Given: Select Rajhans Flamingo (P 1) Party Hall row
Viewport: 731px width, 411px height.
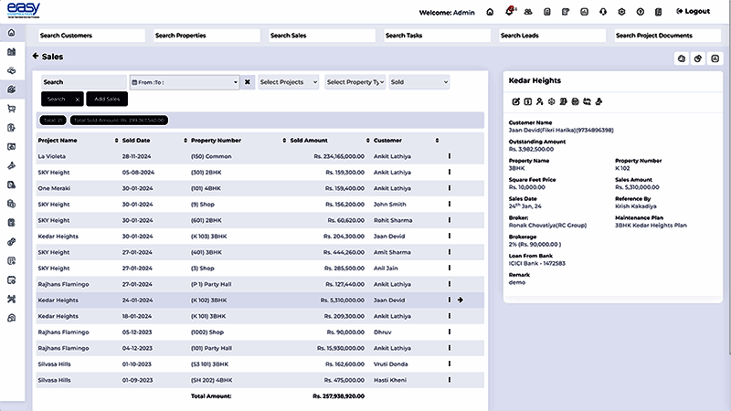Looking at the screenshot, I should (260, 284).
